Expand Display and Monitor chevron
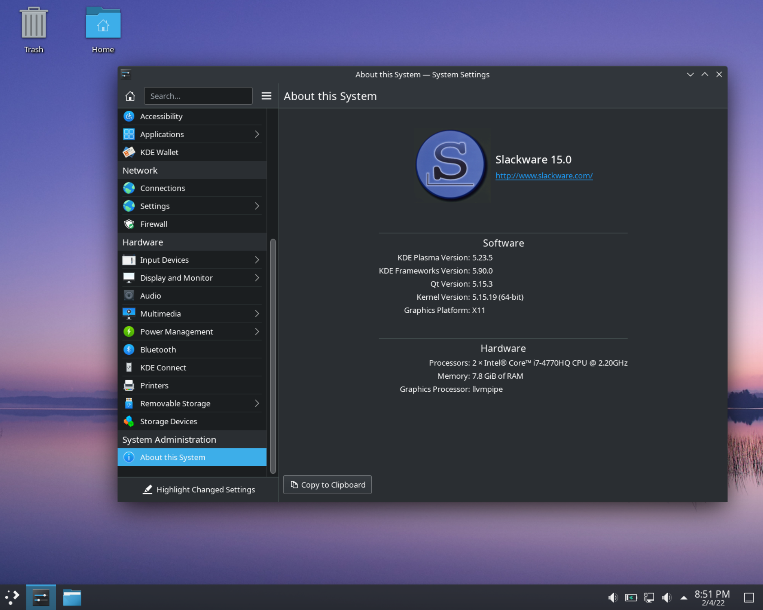The height and width of the screenshot is (610, 763). [x=257, y=278]
